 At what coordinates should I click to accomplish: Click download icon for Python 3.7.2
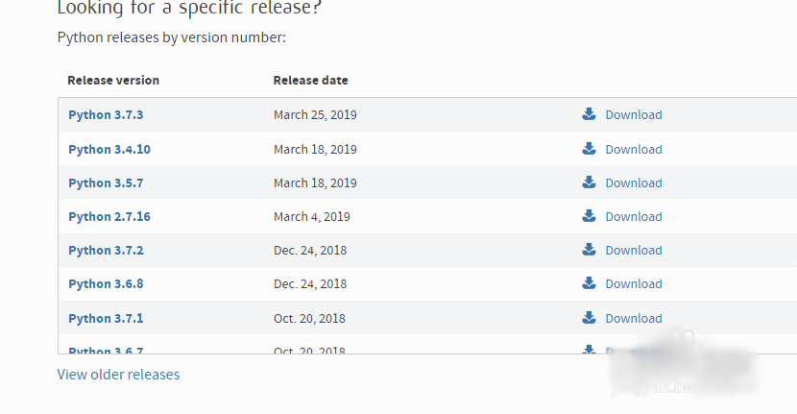coord(589,249)
